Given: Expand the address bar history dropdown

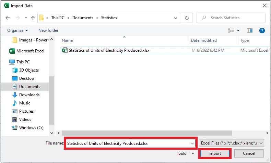Looking at the screenshot, I should tap(176, 18).
